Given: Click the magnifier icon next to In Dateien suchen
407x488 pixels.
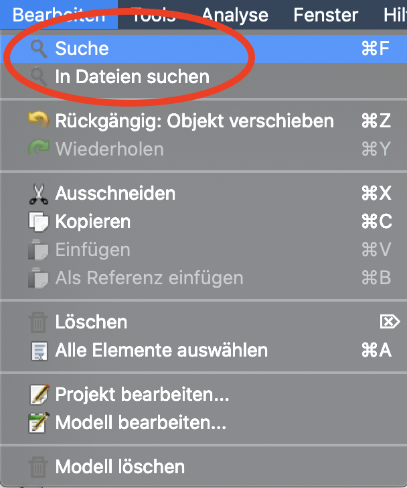Looking at the screenshot, I should pyautogui.click(x=39, y=76).
